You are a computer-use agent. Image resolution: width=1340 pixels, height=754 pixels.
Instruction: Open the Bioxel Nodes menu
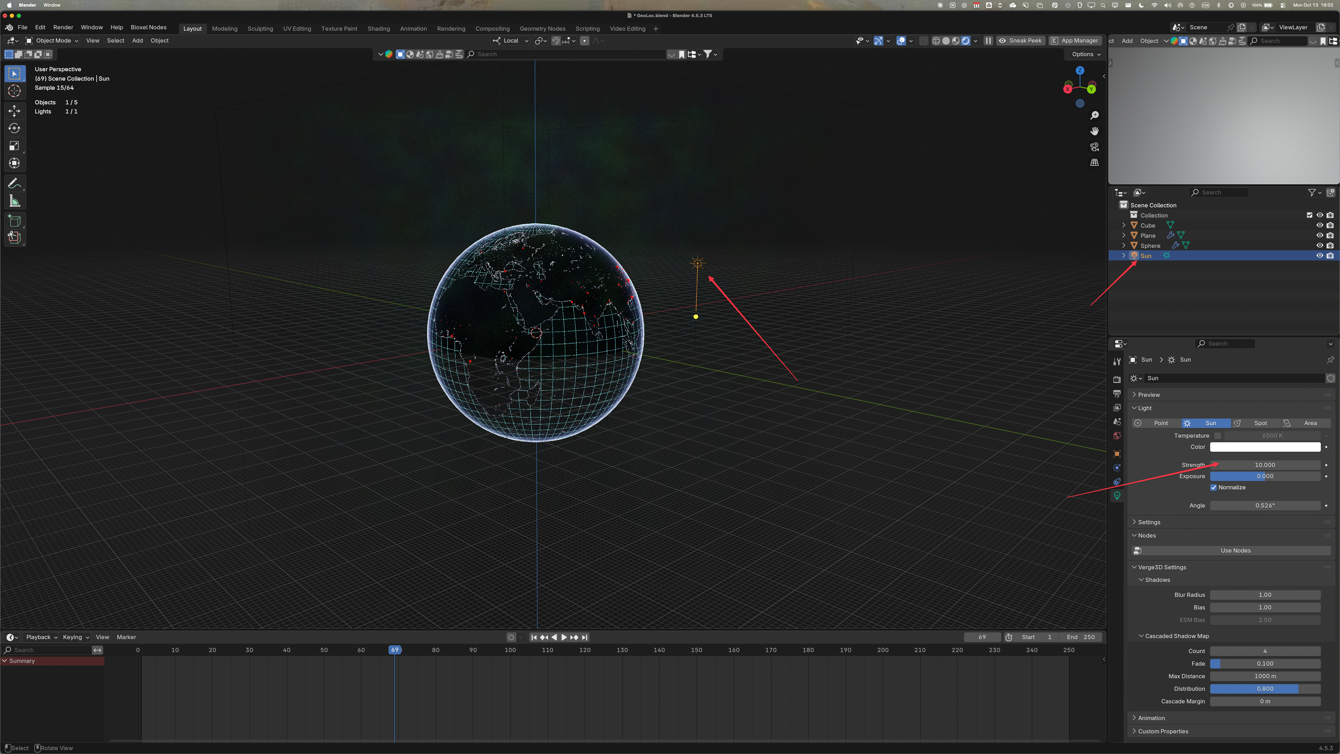pyautogui.click(x=148, y=27)
